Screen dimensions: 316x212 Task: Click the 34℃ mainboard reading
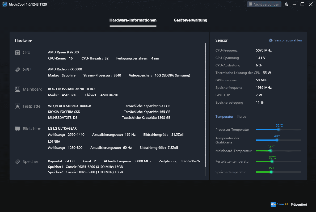click(x=271, y=147)
